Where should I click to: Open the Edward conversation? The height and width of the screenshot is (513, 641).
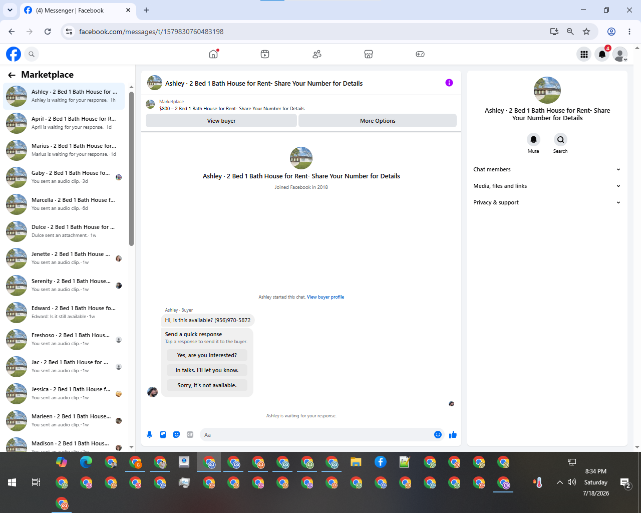click(64, 312)
